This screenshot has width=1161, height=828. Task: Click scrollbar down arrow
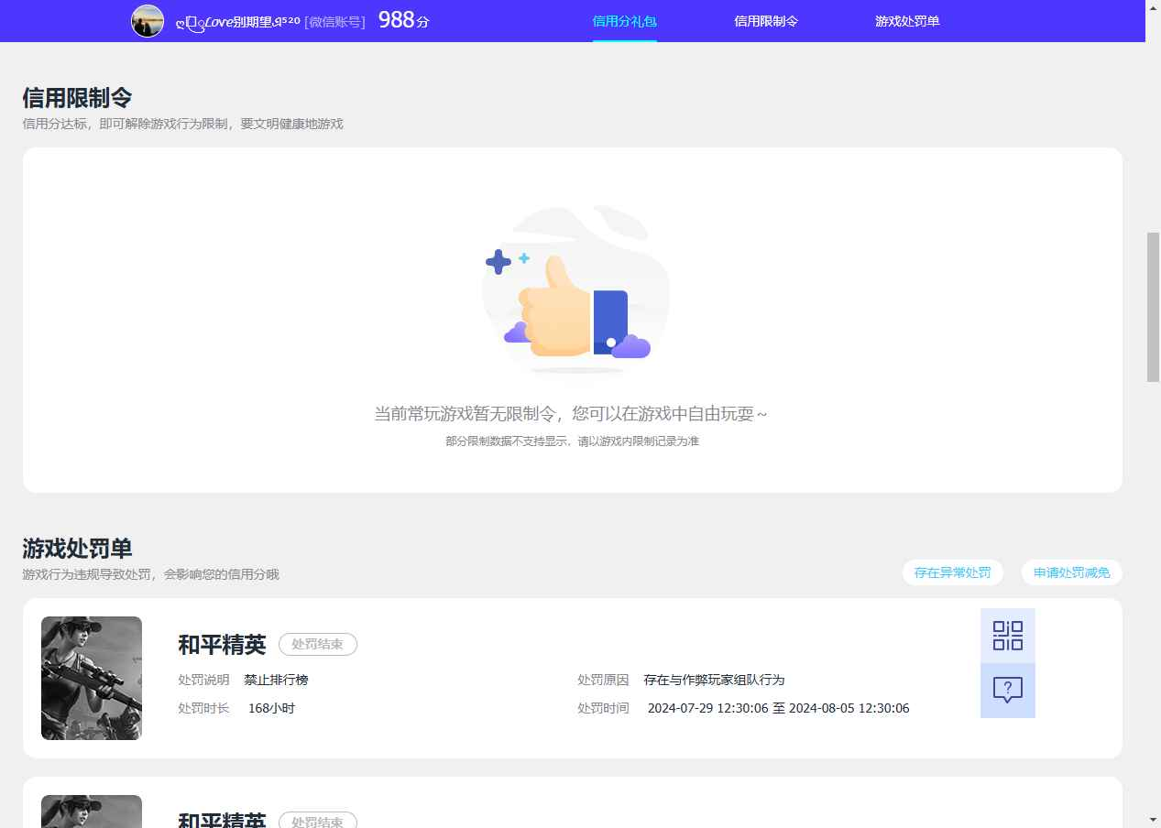coord(1153,820)
